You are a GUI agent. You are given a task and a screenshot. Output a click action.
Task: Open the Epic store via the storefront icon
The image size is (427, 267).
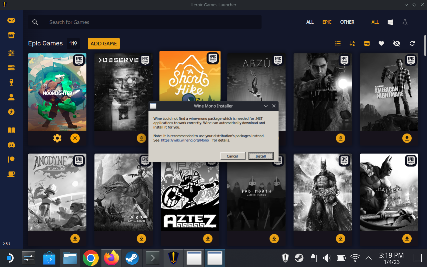[x=11, y=35]
